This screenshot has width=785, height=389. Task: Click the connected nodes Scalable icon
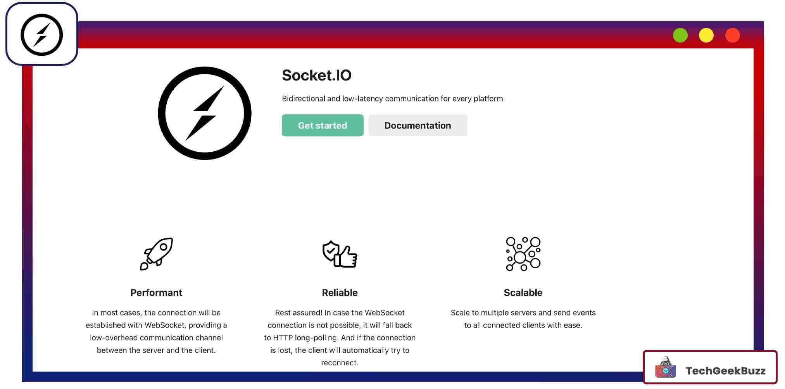click(523, 254)
